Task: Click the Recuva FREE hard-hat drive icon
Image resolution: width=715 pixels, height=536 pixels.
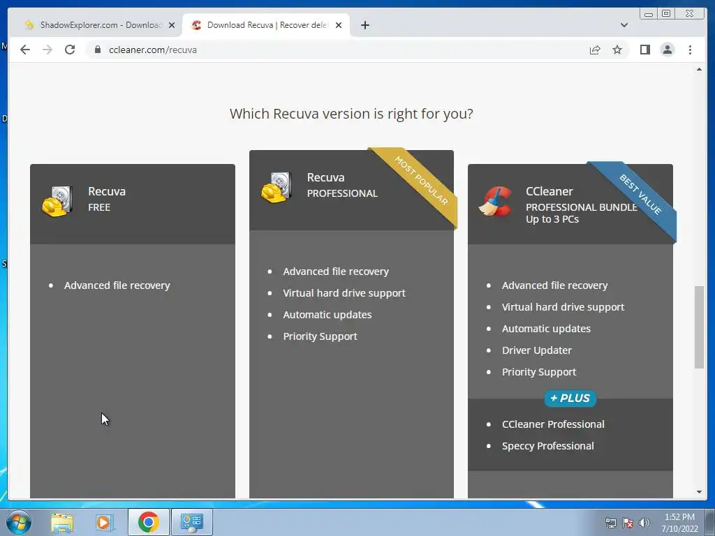Action: pyautogui.click(x=57, y=200)
